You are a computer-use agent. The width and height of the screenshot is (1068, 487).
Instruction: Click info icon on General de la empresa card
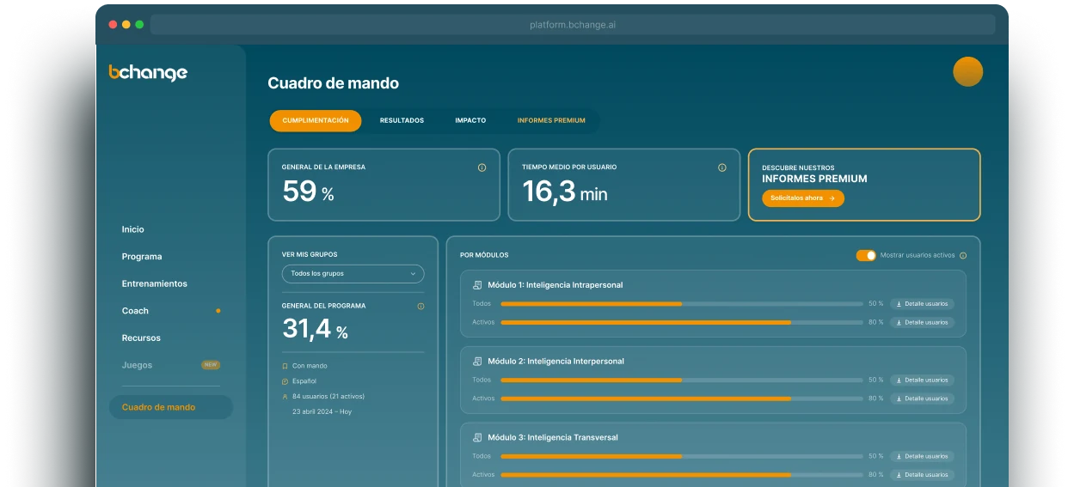pyautogui.click(x=482, y=167)
